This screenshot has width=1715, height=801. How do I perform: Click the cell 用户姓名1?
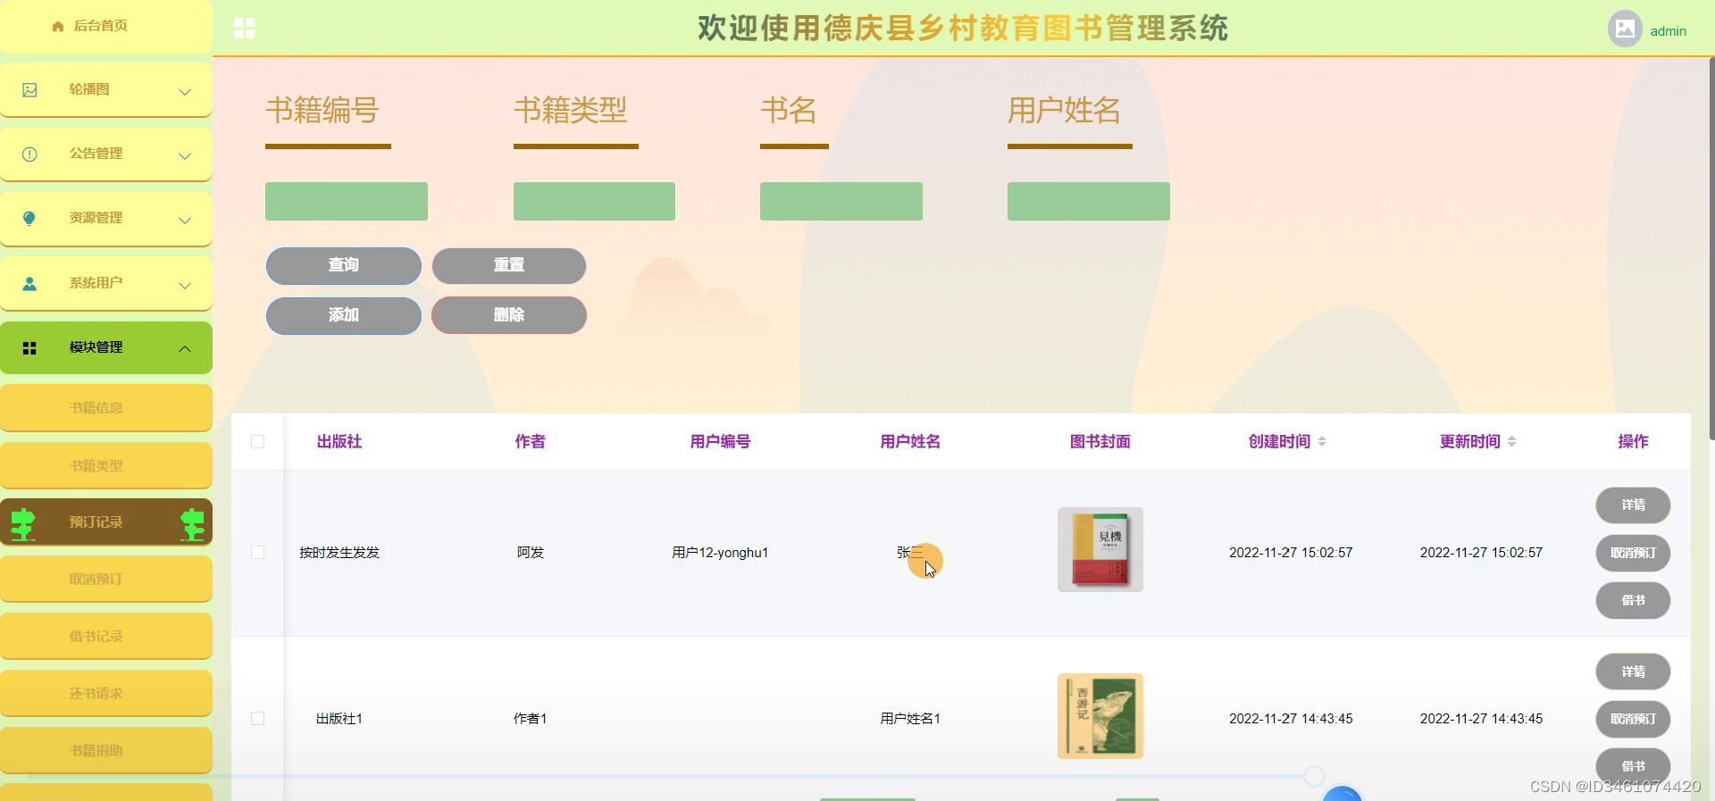tap(910, 719)
